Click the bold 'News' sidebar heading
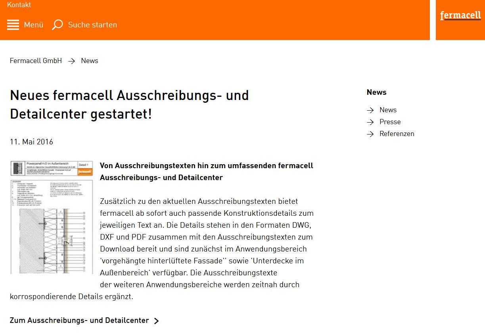 [376, 92]
